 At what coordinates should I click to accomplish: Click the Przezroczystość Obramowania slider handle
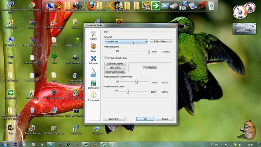click(x=137, y=82)
